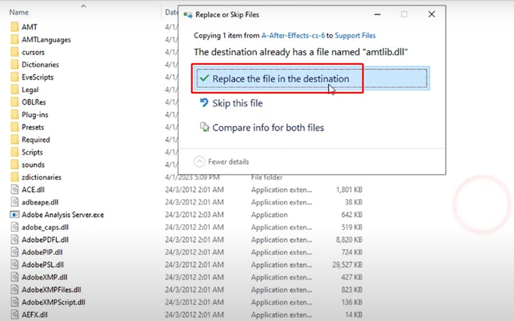Viewport: 514px width, 321px height.
Task: Select the Adobe Analysis Server.exe file name
Action: pyautogui.click(x=62, y=215)
